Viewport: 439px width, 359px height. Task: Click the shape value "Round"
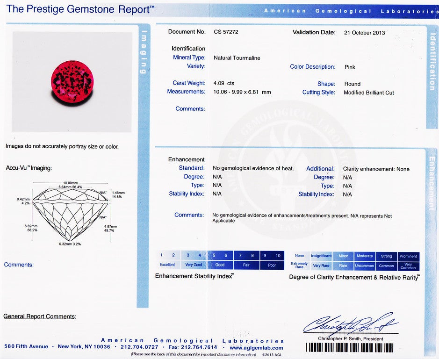pyautogui.click(x=352, y=84)
